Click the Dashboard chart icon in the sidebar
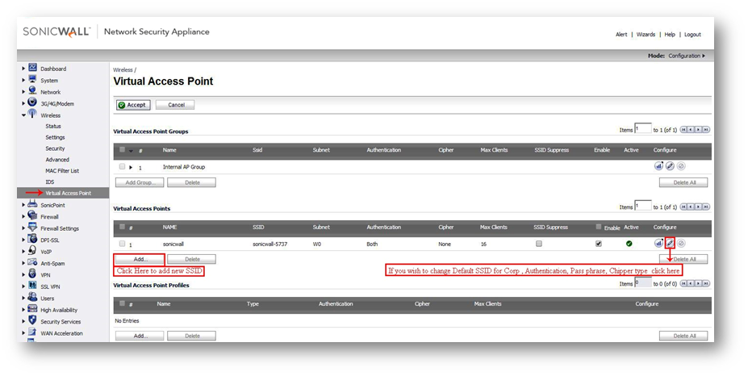Viewport: 748px width, 376px height. [x=32, y=67]
